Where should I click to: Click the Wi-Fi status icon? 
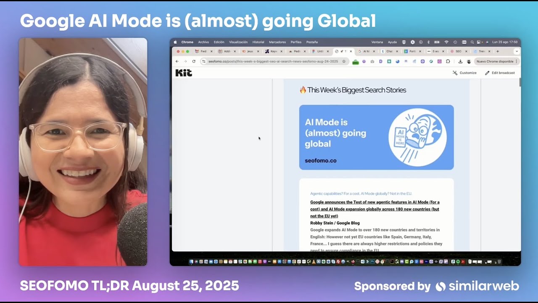446,42
